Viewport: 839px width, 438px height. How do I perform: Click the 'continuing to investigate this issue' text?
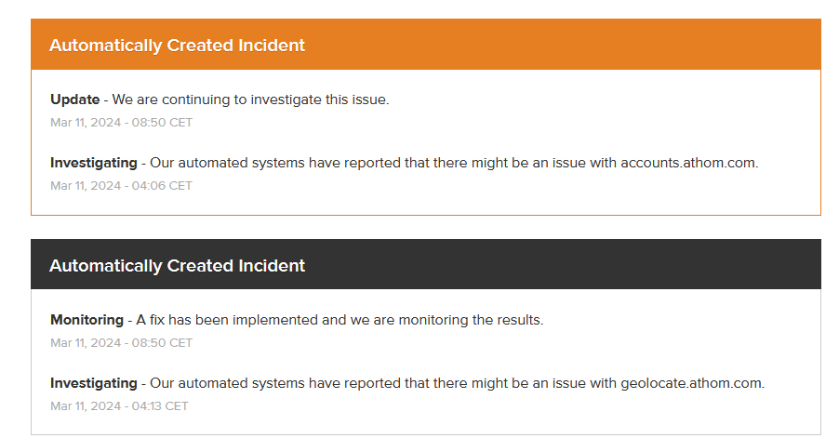270,100
